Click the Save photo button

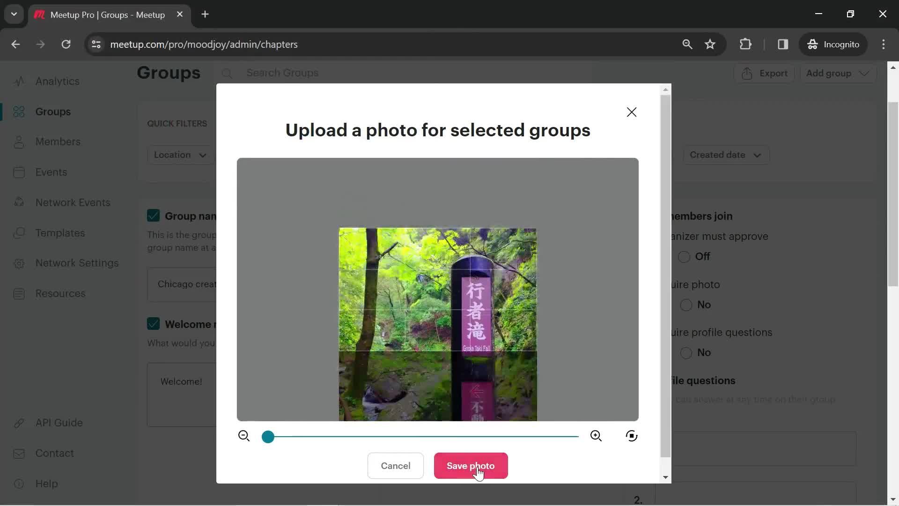pyautogui.click(x=471, y=466)
